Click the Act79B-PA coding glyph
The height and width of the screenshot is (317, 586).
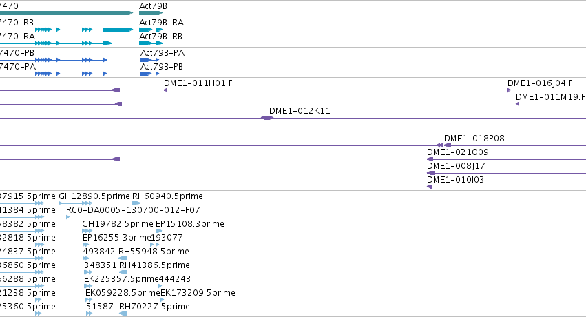pos(149,60)
